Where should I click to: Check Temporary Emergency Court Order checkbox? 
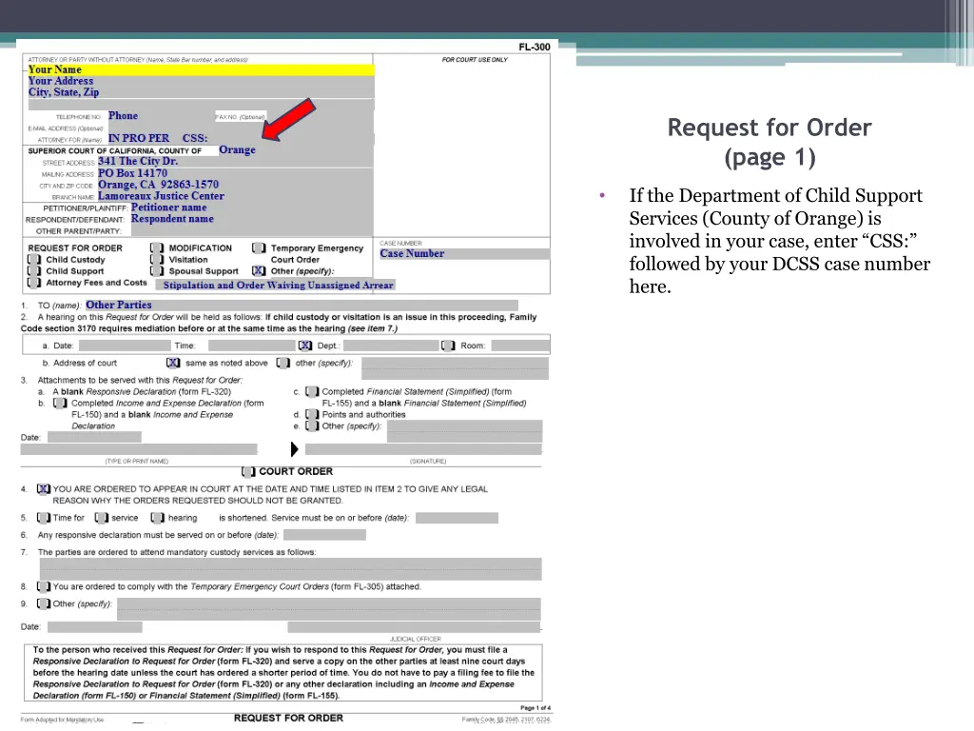click(259, 248)
